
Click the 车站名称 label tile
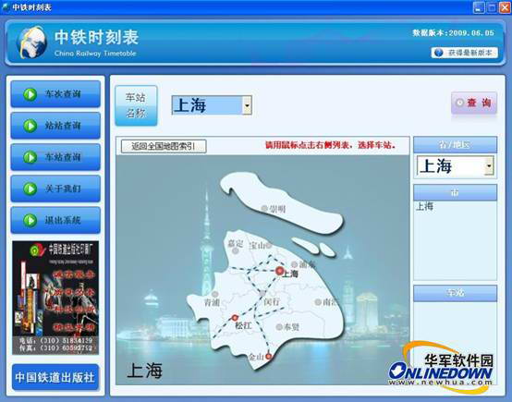[136, 105]
